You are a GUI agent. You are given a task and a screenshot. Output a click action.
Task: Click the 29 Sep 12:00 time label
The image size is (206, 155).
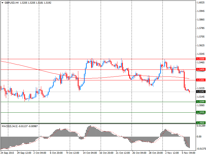pos(24,153)
